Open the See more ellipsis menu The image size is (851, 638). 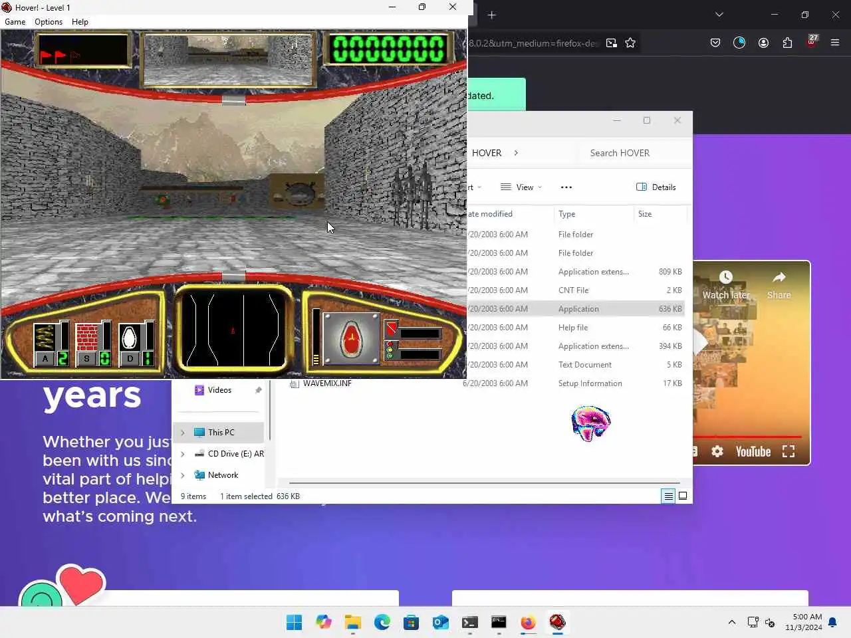point(566,187)
